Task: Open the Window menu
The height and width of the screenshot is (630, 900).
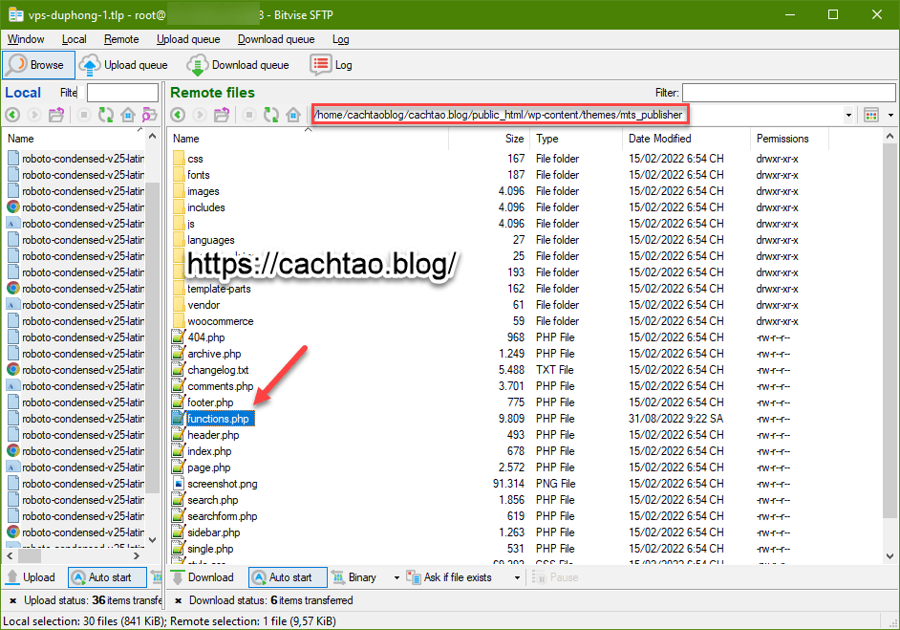Action: coord(26,39)
